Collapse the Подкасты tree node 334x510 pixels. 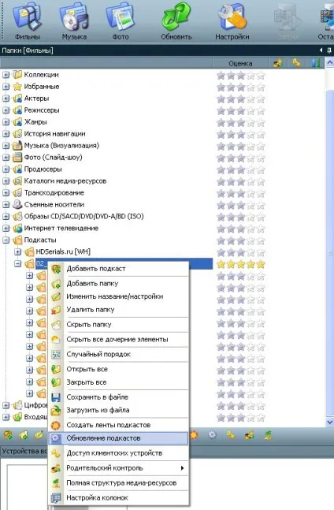pyautogui.click(x=6, y=240)
